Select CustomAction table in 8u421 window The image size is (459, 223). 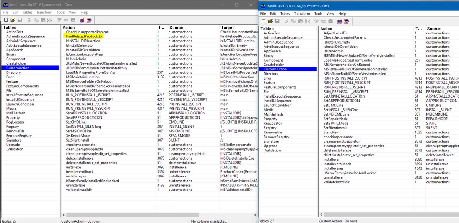point(31,68)
